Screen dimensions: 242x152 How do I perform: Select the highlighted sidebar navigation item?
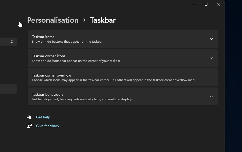[8, 89]
